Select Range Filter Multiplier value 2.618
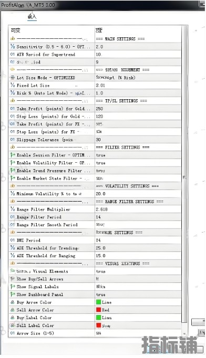This screenshot has width=206, height=358. tap(102, 209)
